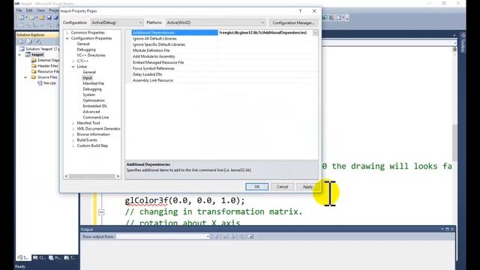The image size is (480, 270).
Task: Open the Platform dropdown Active(Win32)
Action: pos(215,22)
